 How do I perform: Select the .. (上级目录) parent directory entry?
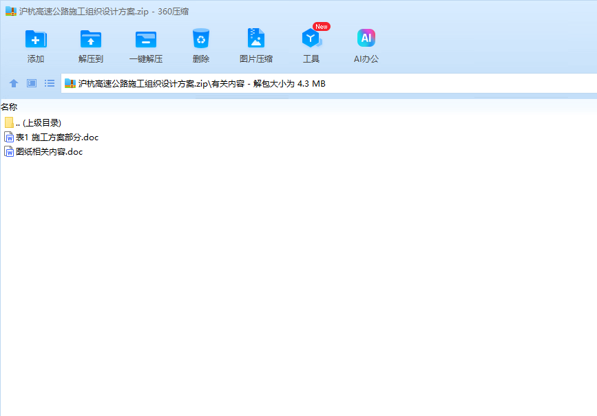tap(33, 122)
